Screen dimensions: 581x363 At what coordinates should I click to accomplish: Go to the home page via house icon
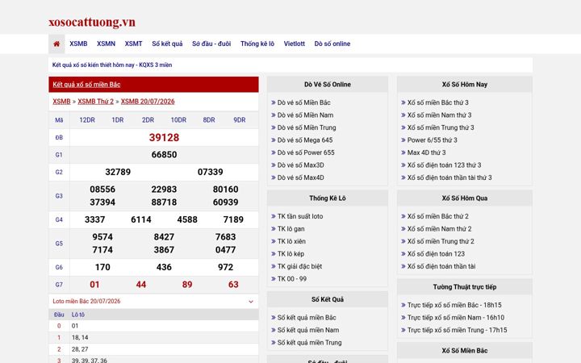(56, 44)
